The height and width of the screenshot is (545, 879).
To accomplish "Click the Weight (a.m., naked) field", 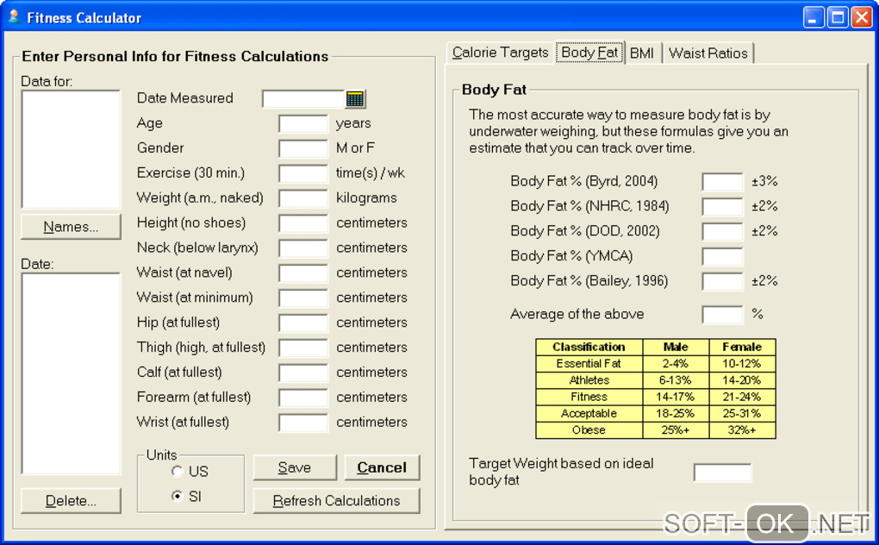I will (303, 198).
